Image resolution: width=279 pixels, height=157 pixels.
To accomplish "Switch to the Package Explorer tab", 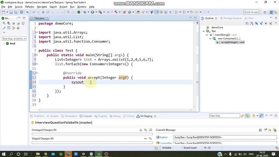I will click(x=231, y=18).
